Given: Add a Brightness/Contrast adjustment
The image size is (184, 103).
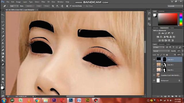Looking at the screenshot, I should coord(159,33).
